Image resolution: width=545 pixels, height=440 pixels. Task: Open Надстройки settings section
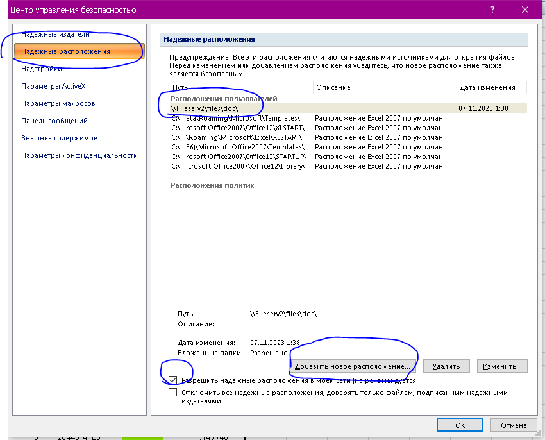(42, 69)
